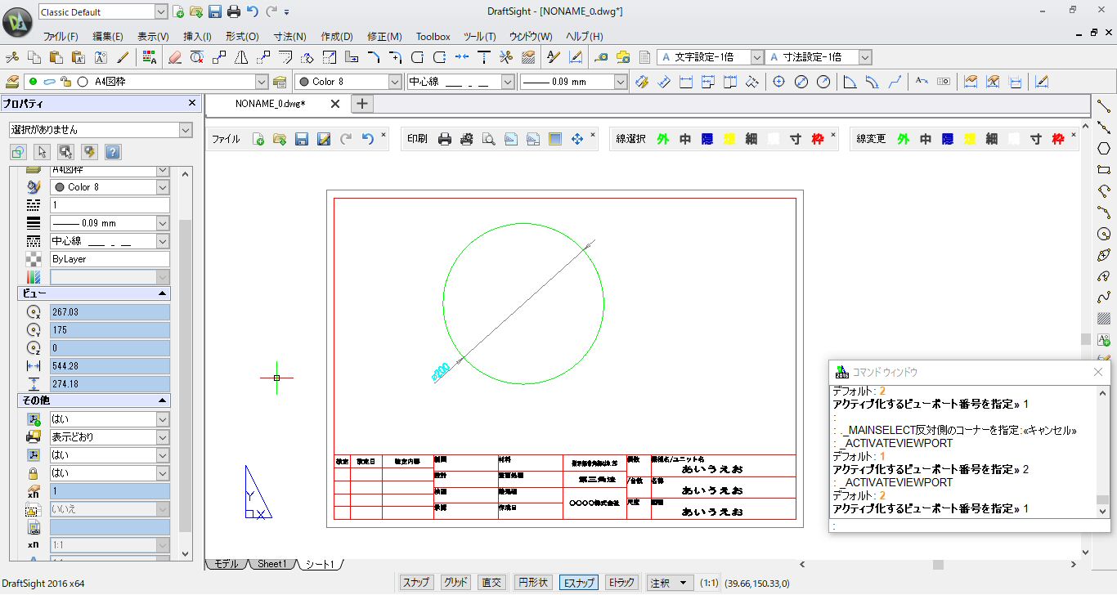Click the white swatch in the 線選択 toolbar
Image resolution: width=1117 pixels, height=595 pixels.
pos(774,139)
